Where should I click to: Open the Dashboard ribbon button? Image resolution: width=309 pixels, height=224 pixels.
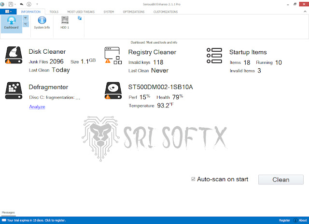[x=11, y=23]
